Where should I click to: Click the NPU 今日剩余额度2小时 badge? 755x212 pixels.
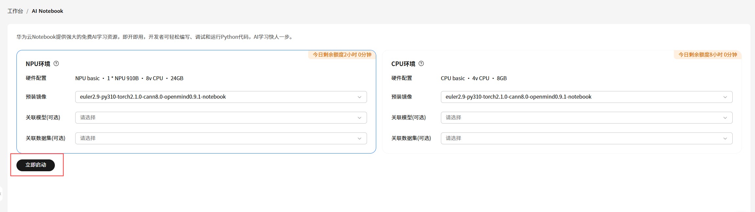click(x=342, y=55)
